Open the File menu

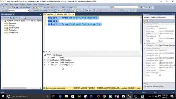tap(2, 4)
